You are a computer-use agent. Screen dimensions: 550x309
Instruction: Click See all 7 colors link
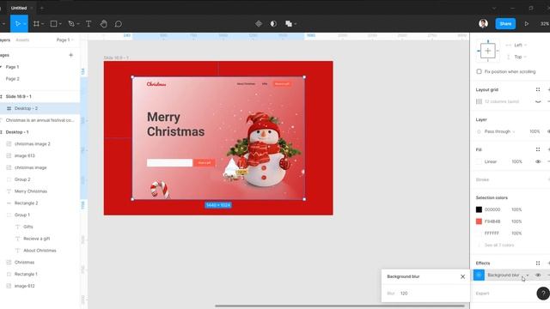click(499, 245)
